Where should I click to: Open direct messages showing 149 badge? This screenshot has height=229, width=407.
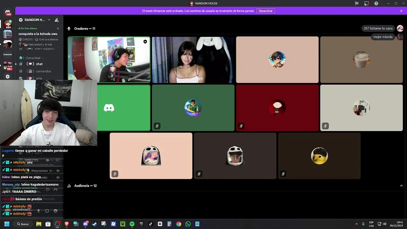(x=8, y=12)
